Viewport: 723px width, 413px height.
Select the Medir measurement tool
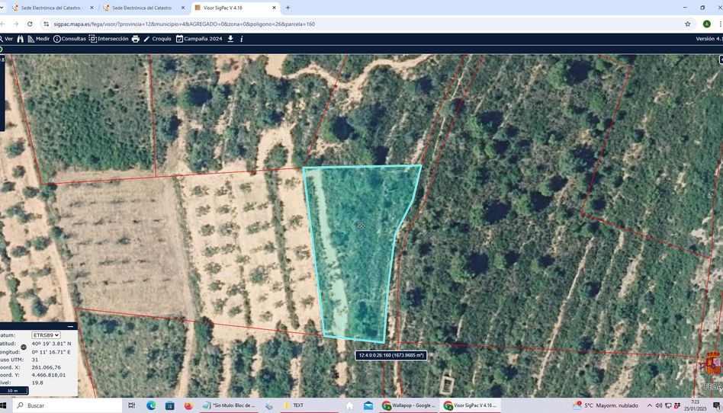(38, 39)
